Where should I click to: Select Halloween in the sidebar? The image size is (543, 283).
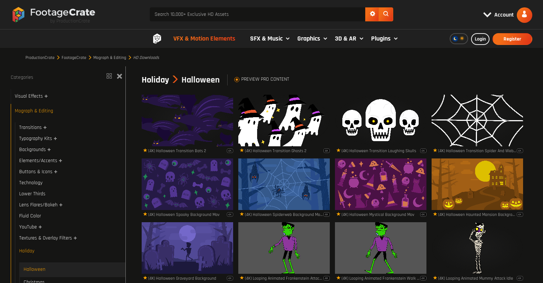tap(34, 269)
